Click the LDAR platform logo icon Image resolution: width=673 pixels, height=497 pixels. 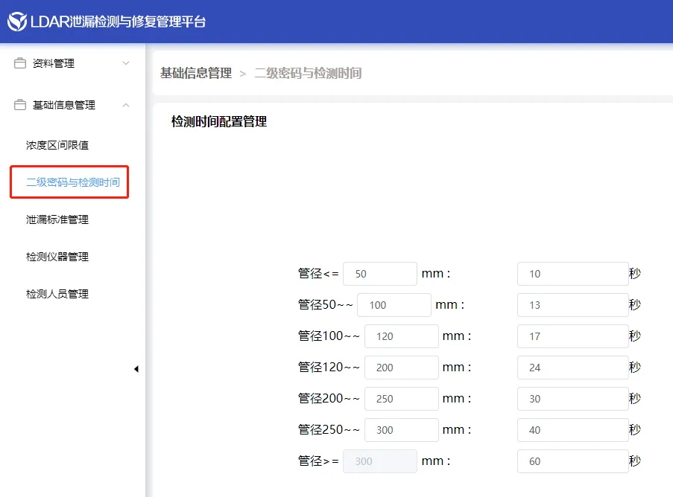pyautogui.click(x=17, y=22)
